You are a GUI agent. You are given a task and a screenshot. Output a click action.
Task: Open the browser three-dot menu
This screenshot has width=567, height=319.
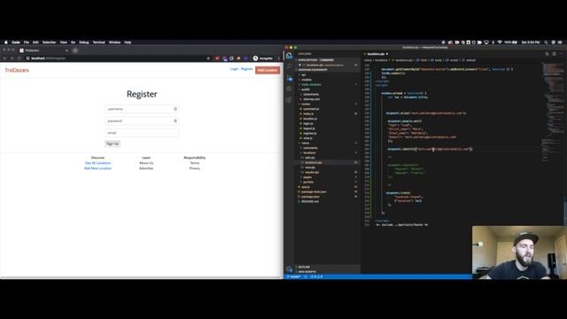(279, 58)
